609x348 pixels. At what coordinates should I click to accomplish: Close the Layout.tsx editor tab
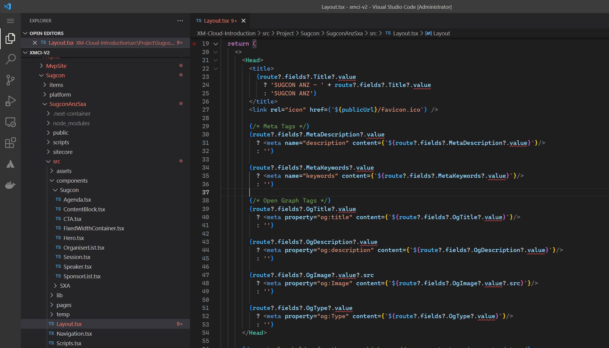(243, 21)
